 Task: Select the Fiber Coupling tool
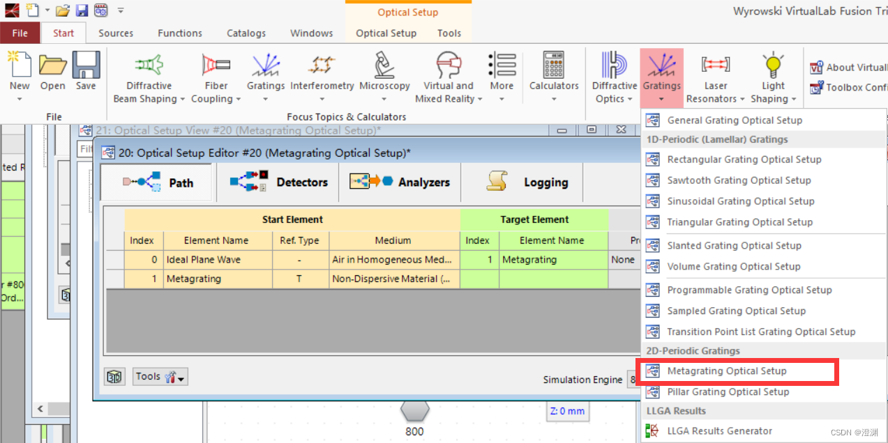[x=216, y=77]
